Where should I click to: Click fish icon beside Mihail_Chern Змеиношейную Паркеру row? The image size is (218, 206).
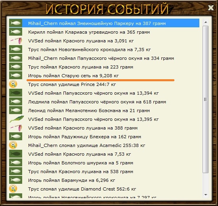pyautogui.click(x=15, y=23)
